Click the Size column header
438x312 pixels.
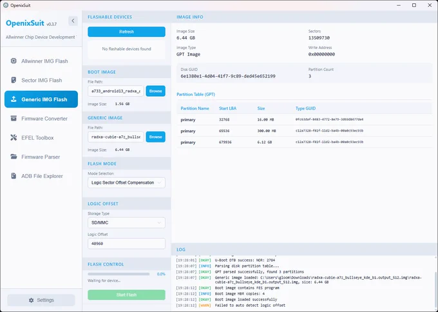(x=261, y=108)
